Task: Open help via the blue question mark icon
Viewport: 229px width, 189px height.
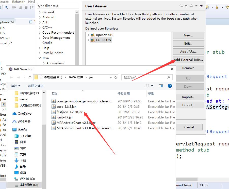Action: coord(170,86)
